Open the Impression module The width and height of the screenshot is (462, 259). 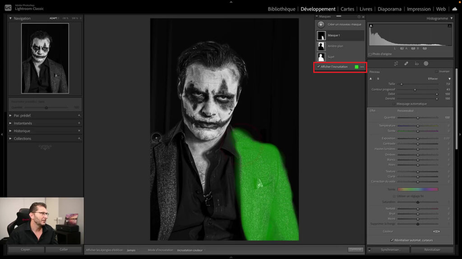coord(419,9)
